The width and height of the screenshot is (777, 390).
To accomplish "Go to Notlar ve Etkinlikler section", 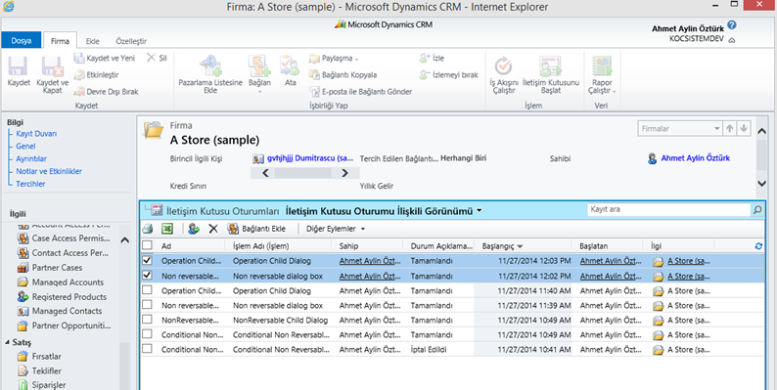I will pos(49,171).
